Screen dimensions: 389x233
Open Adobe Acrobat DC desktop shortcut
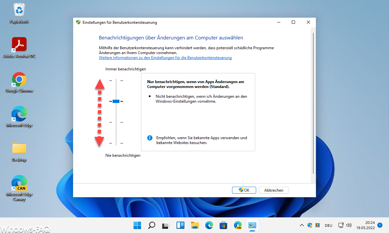click(x=19, y=48)
